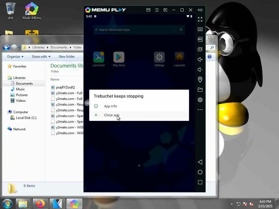Open MEmu keyboard mapping icon

click(200, 29)
